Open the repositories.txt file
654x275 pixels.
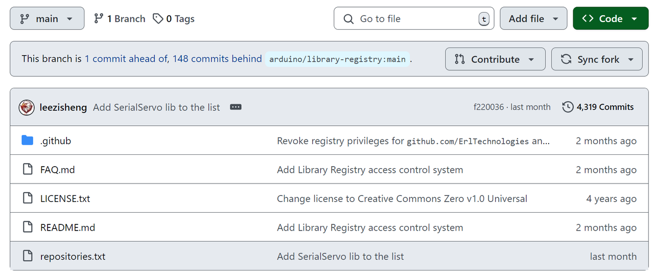(73, 256)
